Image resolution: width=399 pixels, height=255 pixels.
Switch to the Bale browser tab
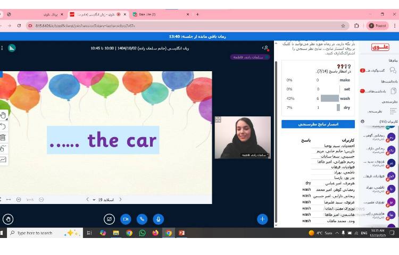pos(162,14)
